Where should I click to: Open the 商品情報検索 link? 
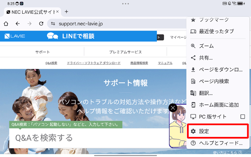point(139,63)
